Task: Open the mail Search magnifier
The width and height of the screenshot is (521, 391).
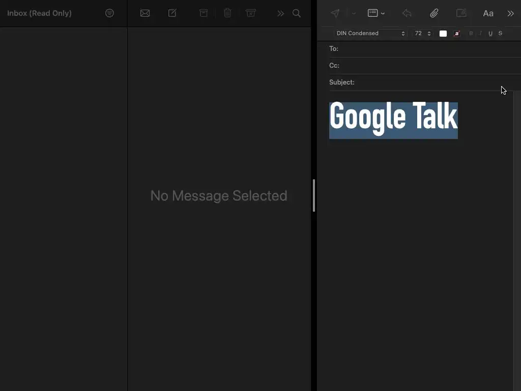Action: 297,13
